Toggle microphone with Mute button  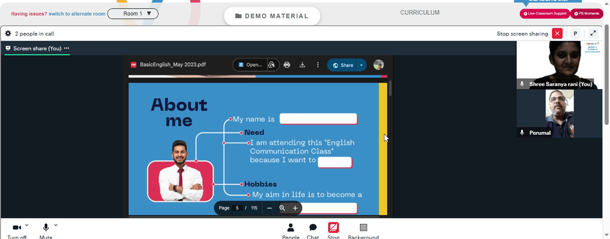46,231
